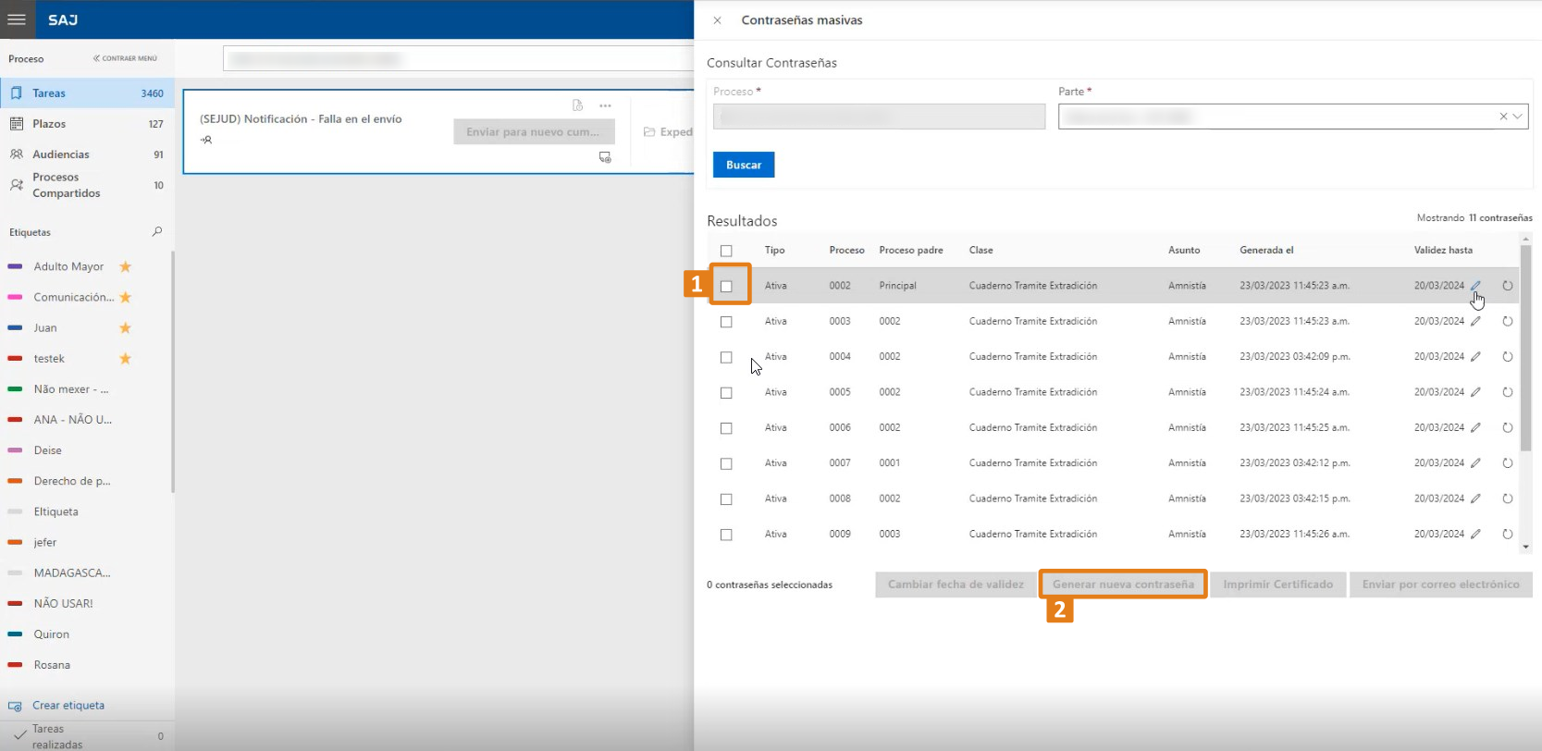Click Cambiar fecha de validez button
1542x751 pixels.
click(956, 585)
